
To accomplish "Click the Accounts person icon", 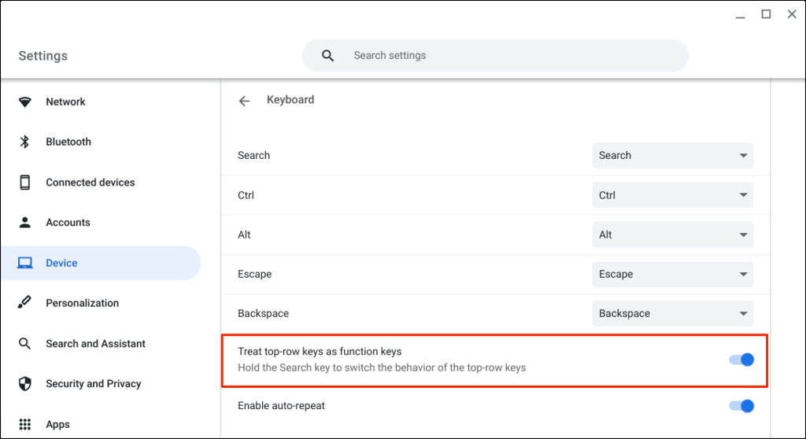I will tap(25, 223).
